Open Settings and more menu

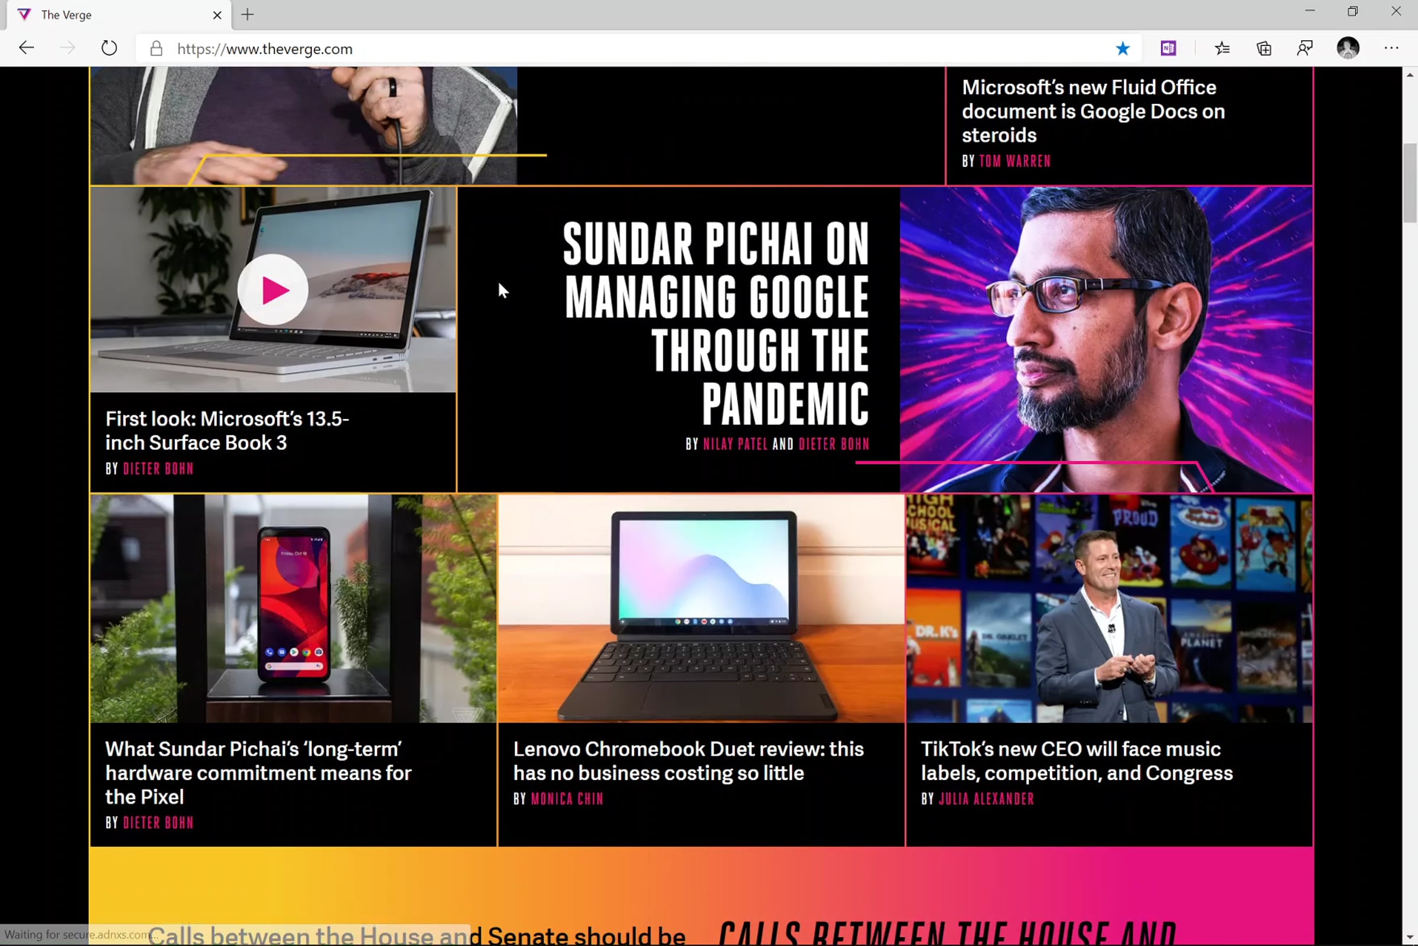click(1391, 48)
